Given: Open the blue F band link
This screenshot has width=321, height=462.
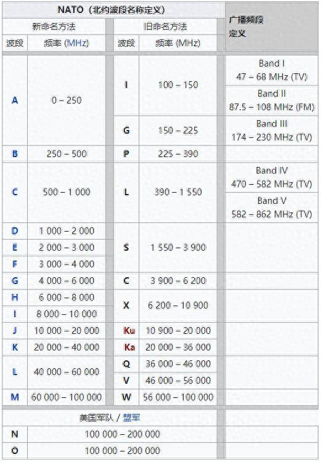Looking at the screenshot, I should (x=15, y=264).
